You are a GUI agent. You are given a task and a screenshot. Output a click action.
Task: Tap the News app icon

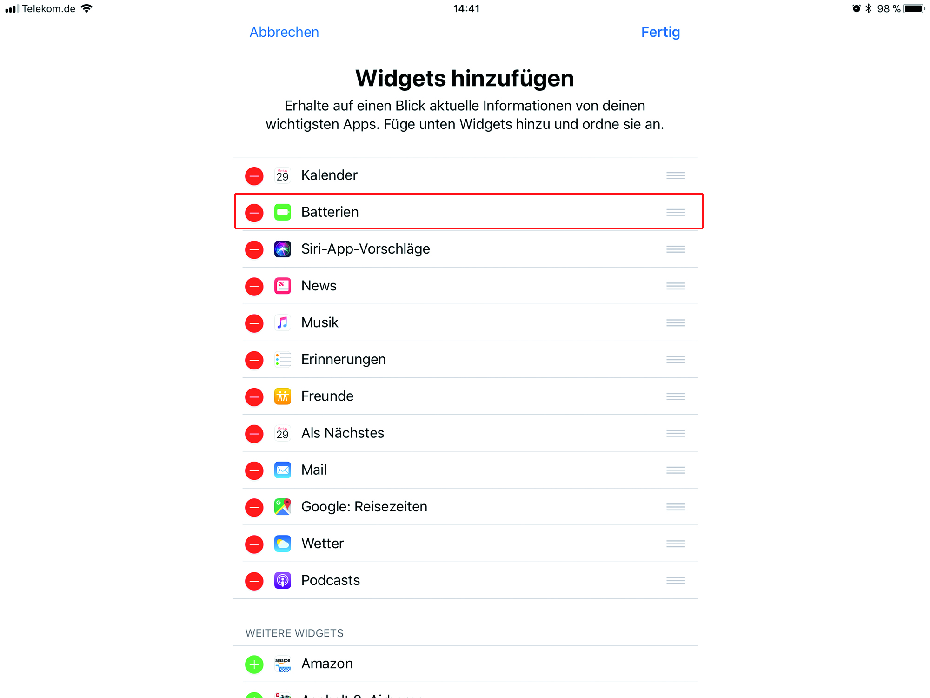(282, 286)
